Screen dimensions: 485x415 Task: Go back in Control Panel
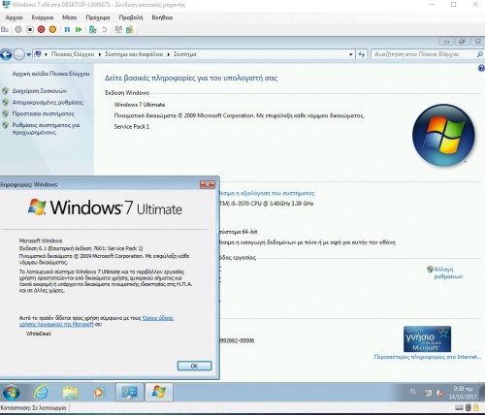pos(6,54)
